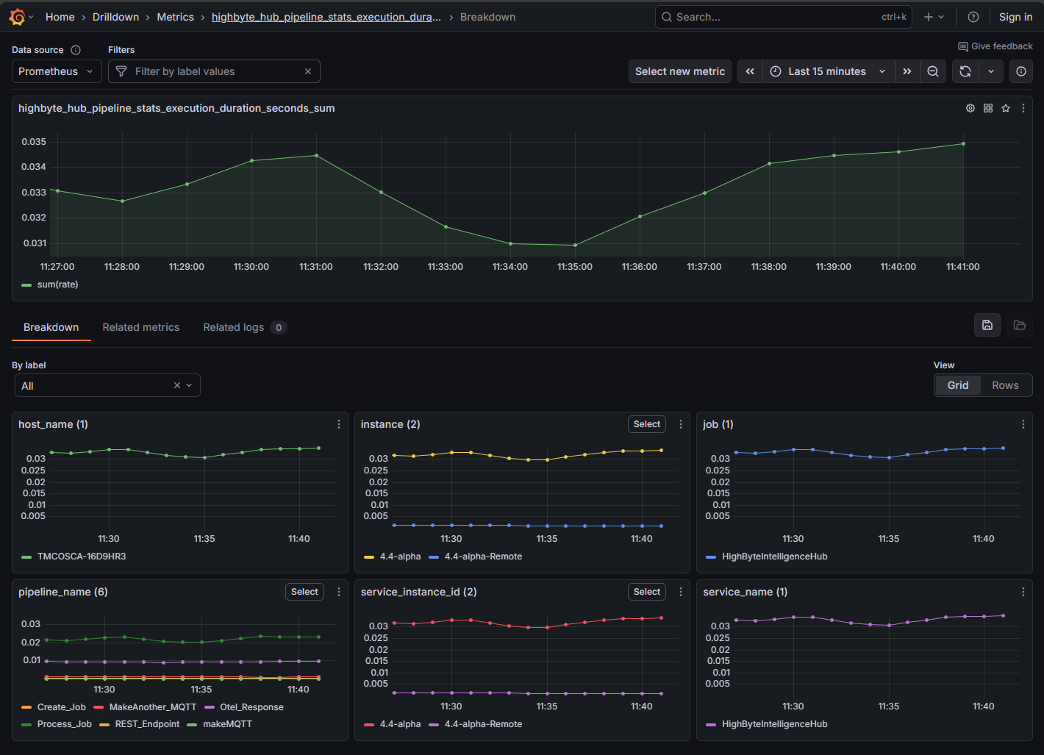Screen dimensions: 1044x755
Task: Shift time range backward with double-left arrows
Action: pos(750,71)
